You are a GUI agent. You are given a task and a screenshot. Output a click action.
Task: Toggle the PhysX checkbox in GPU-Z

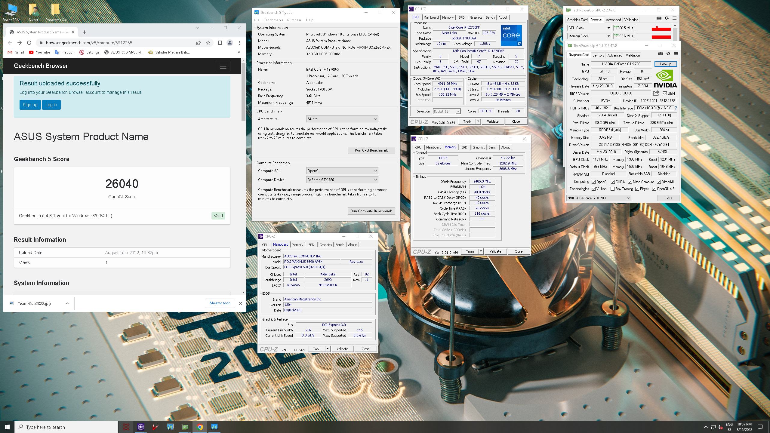pos(637,189)
